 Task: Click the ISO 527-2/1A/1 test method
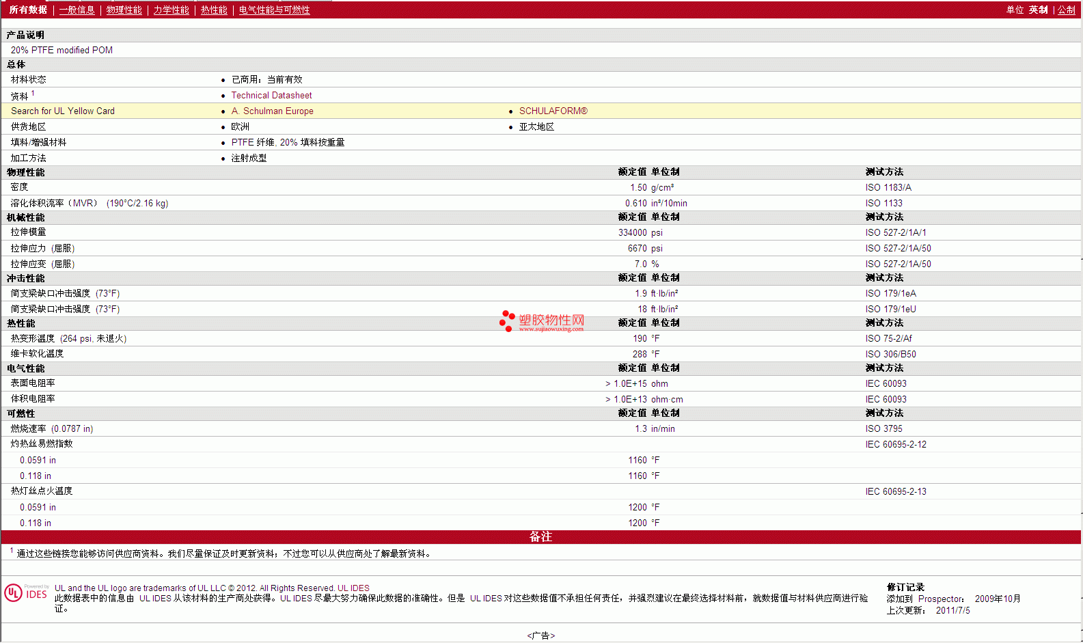point(896,233)
